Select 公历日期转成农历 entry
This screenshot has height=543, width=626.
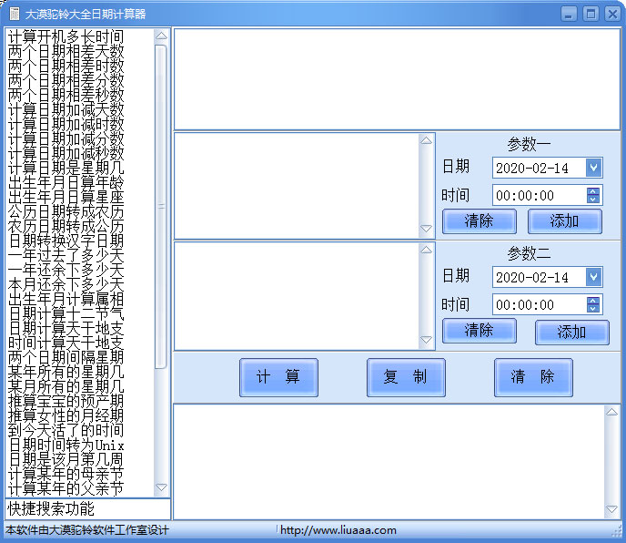(x=66, y=212)
